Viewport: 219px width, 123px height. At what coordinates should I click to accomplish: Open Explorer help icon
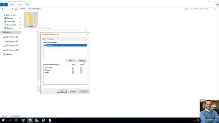[x=218, y=5]
